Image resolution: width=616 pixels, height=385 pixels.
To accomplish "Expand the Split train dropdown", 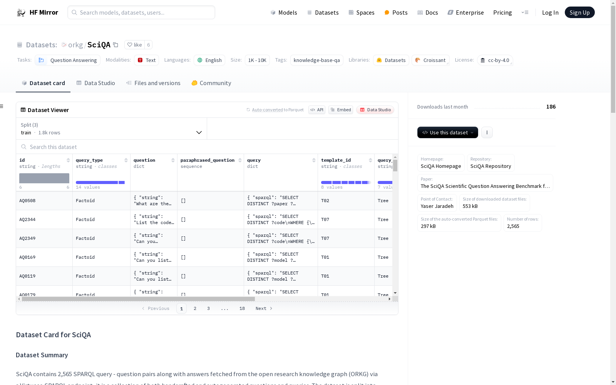I will (x=112, y=129).
